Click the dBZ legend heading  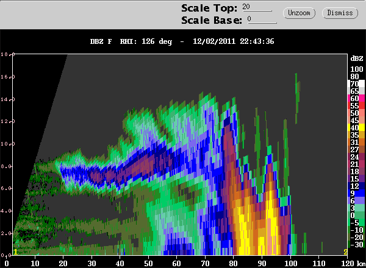point(357,58)
